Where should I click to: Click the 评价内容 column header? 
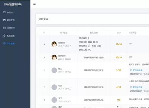click(133, 33)
